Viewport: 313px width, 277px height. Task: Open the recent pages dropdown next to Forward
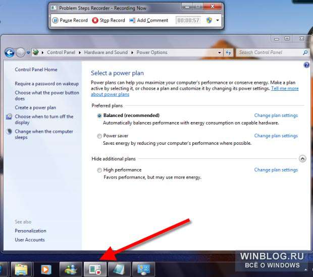point(28,52)
